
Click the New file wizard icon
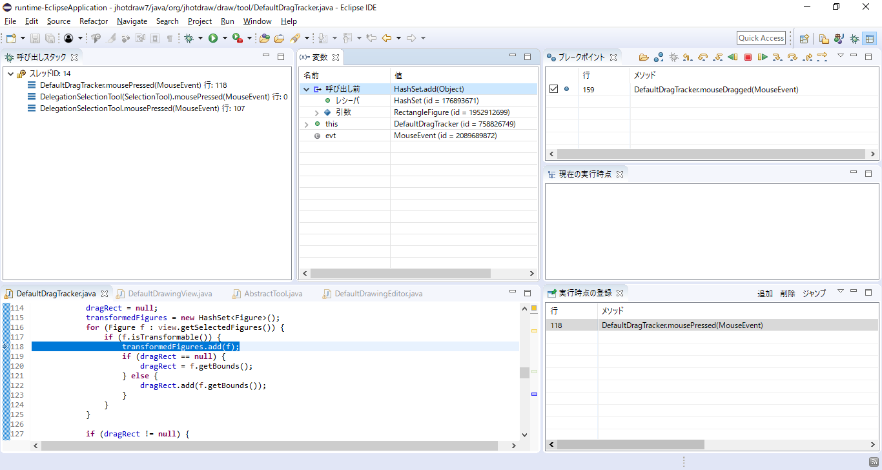(11, 38)
